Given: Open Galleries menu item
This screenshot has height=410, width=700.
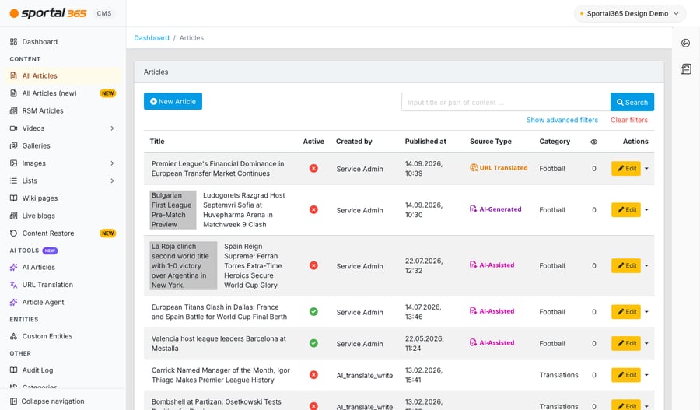Looking at the screenshot, I should tap(63, 145).
